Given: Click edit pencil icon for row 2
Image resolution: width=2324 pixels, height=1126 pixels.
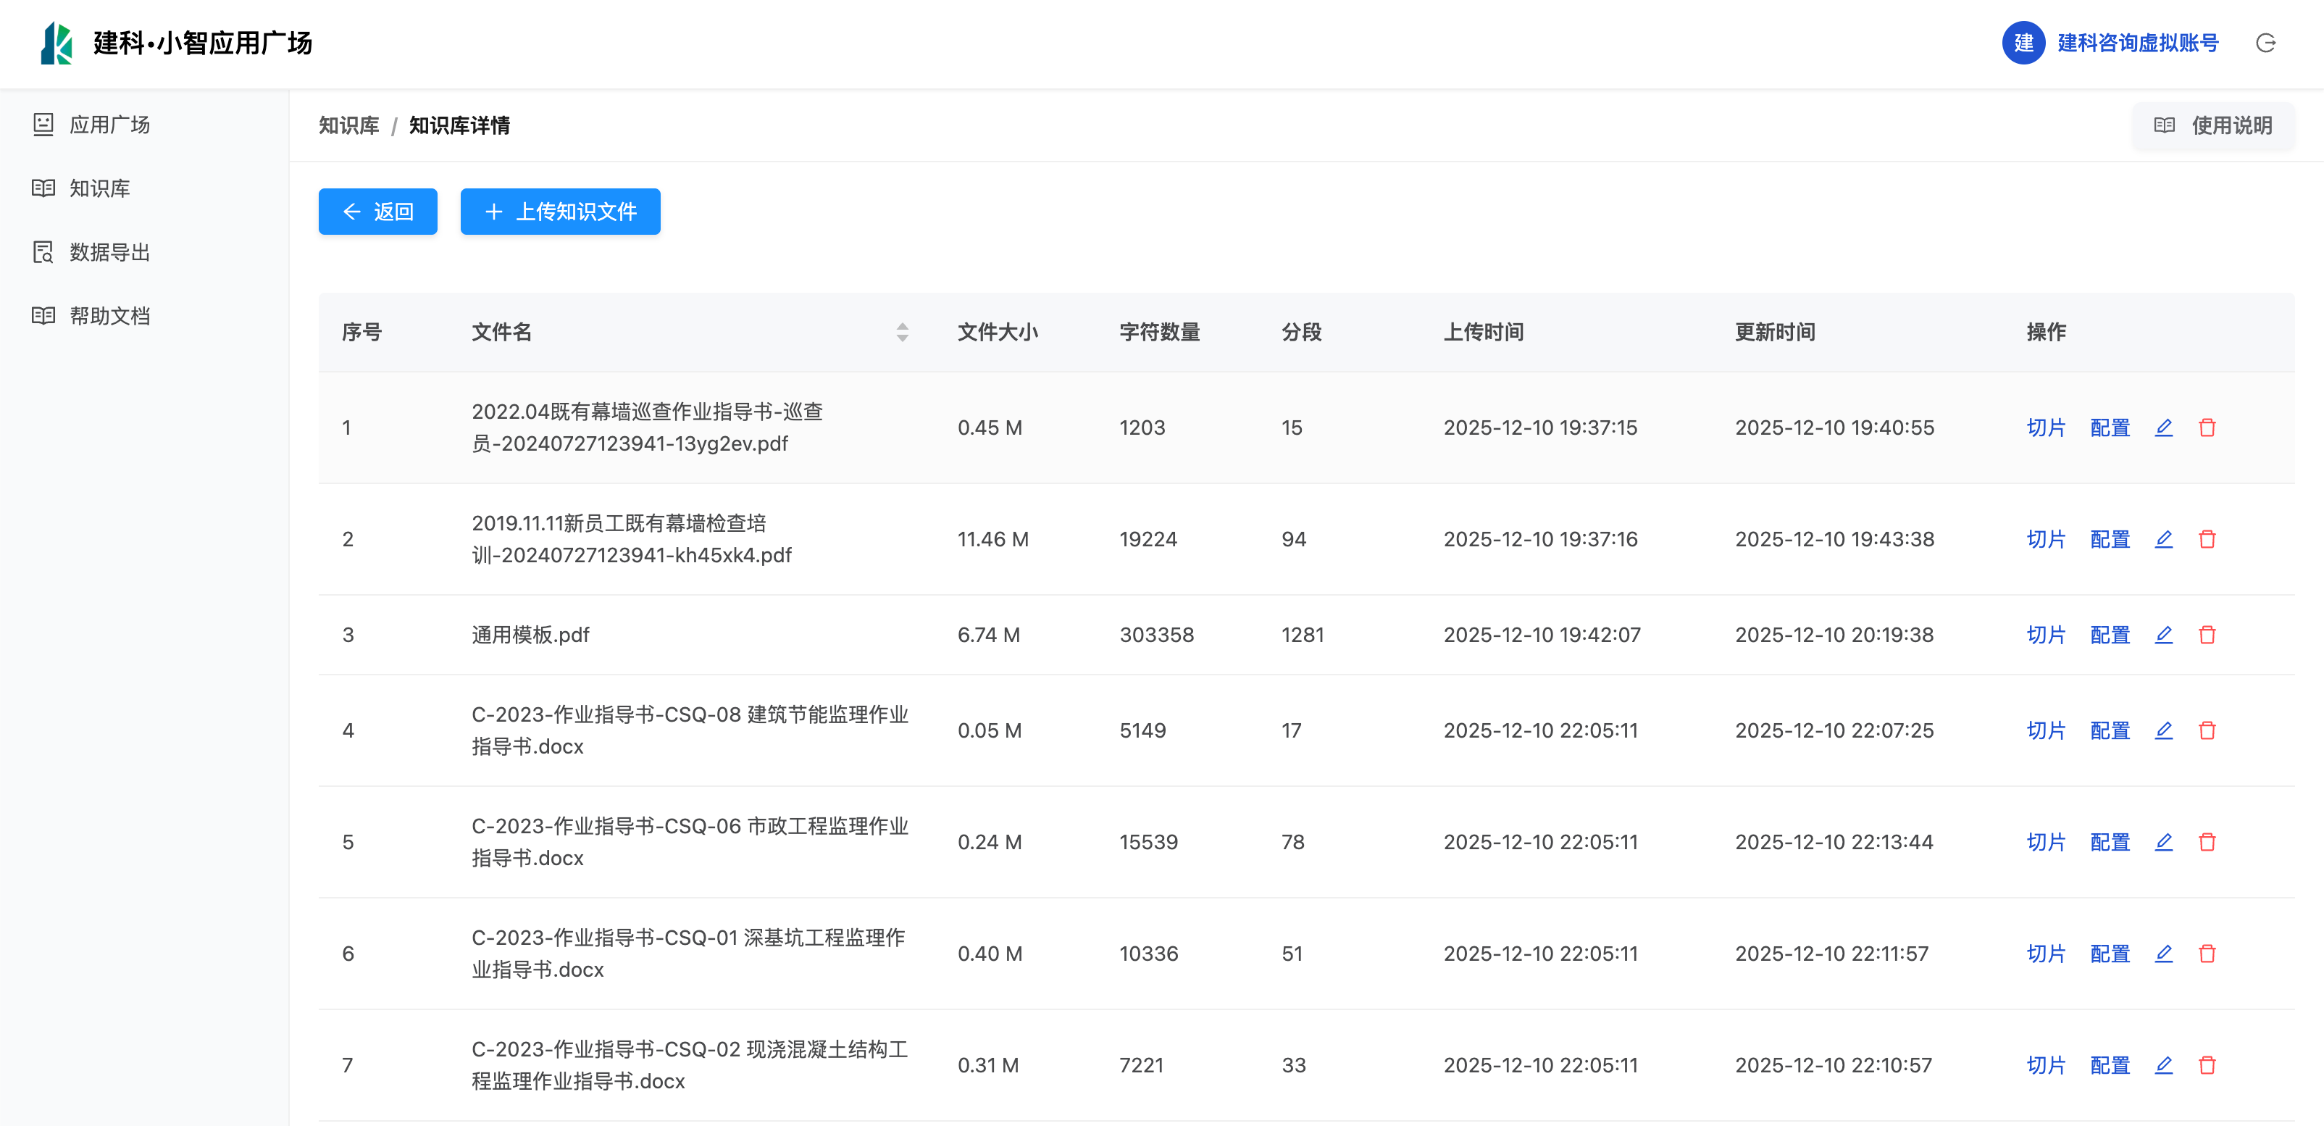Looking at the screenshot, I should [x=2163, y=540].
